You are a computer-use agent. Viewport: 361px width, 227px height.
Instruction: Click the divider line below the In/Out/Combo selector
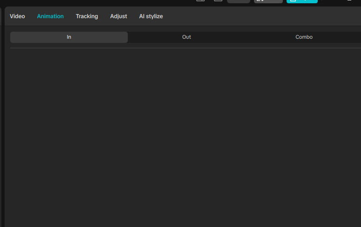pos(186,48)
